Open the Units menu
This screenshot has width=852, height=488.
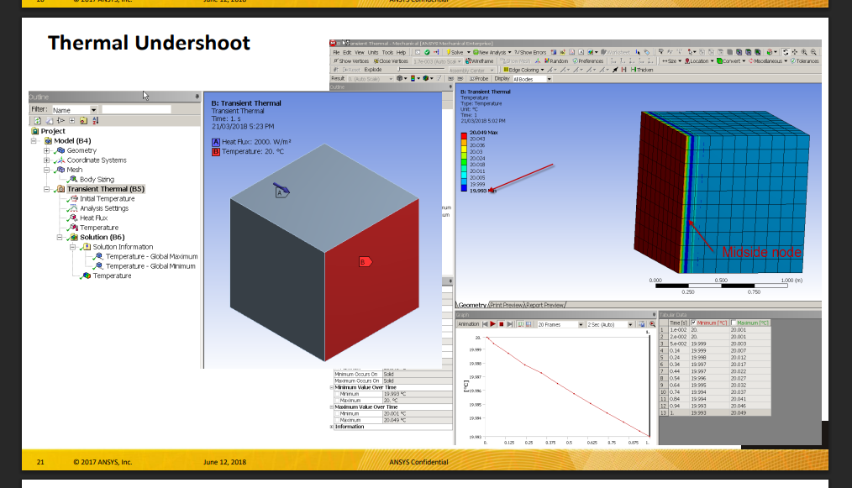point(373,53)
